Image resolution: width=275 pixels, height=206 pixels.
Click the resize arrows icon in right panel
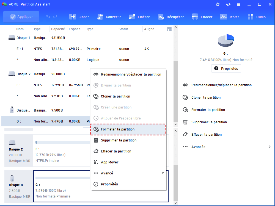tap(185, 85)
